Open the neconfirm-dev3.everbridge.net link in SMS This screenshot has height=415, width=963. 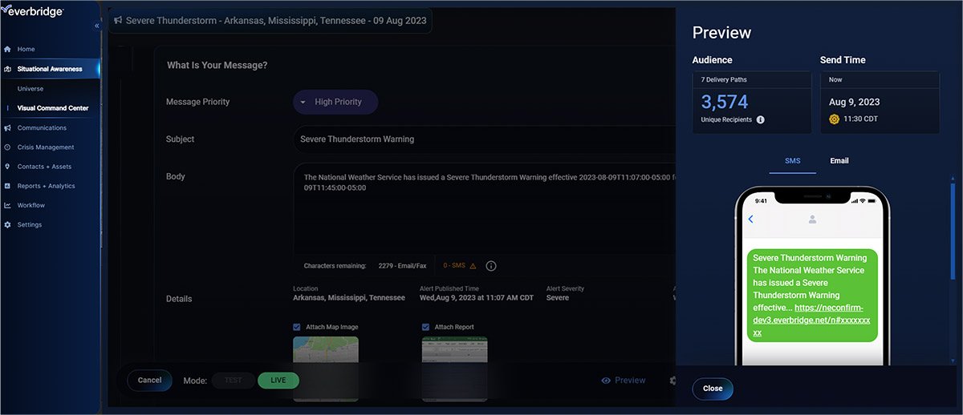(812, 320)
